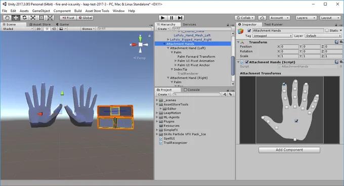The image size is (344, 186).
Task: Select the Move tool
Action: pos(16,18)
